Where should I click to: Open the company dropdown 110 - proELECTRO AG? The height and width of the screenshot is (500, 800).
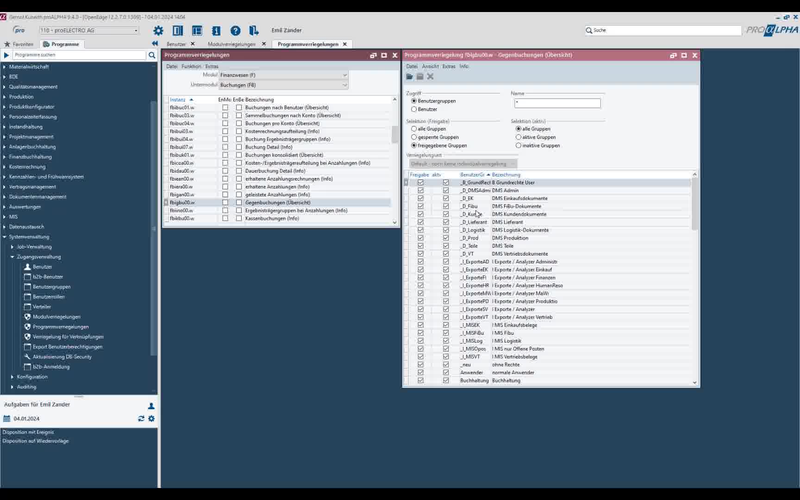tap(89, 31)
